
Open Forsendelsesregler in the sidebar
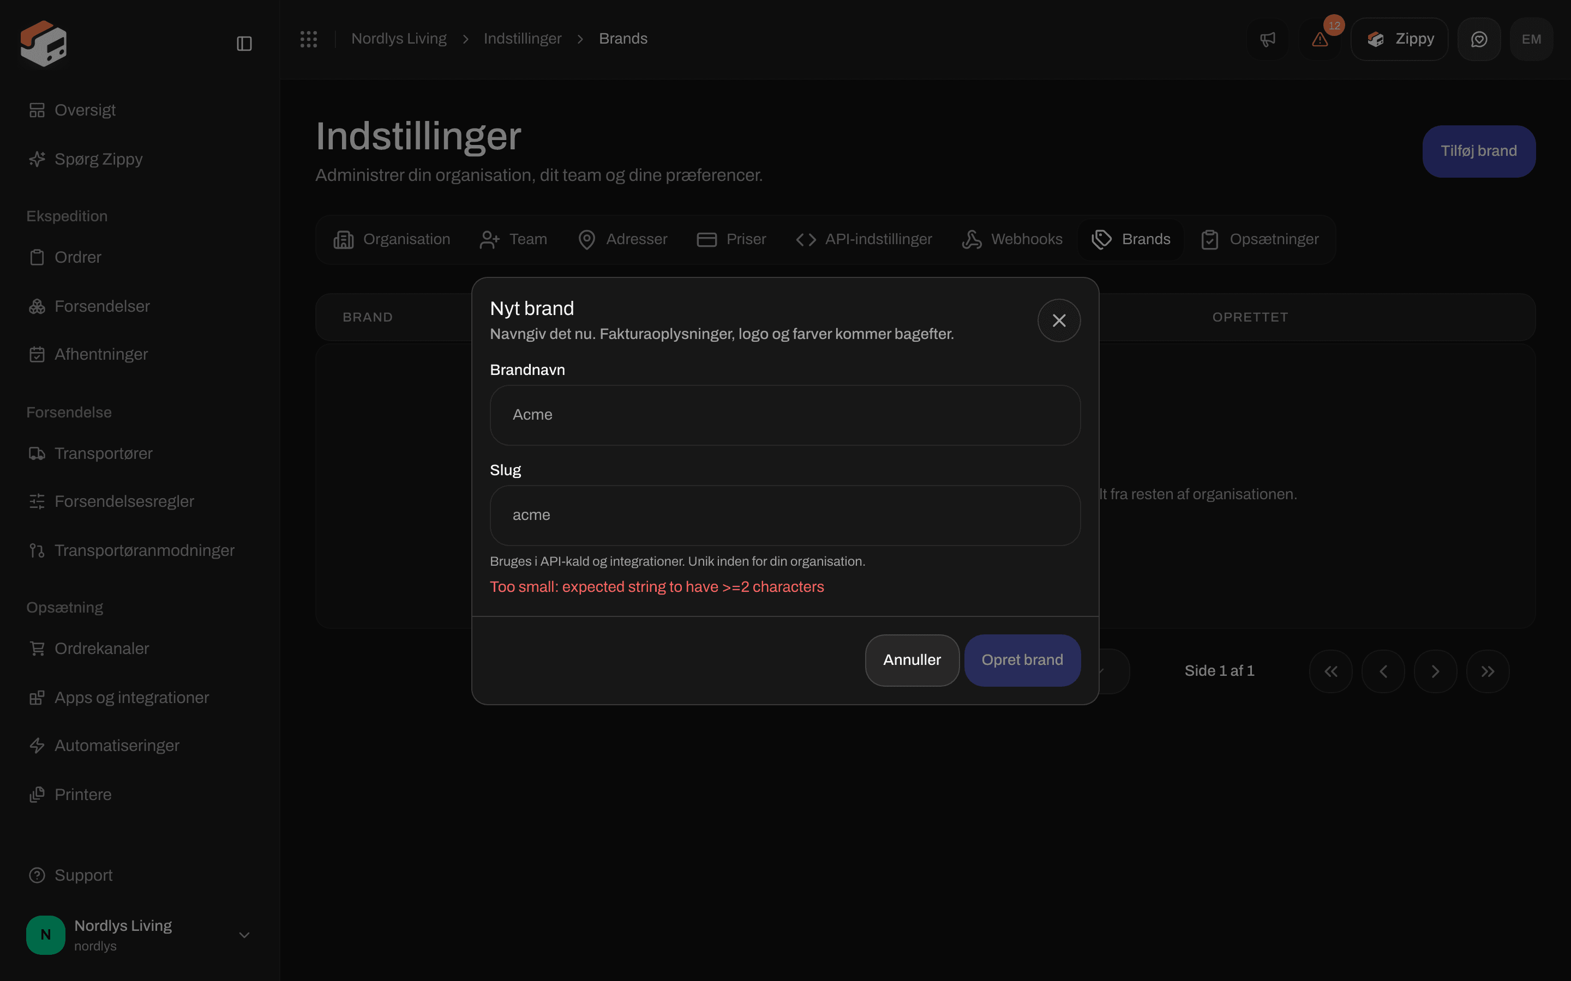click(x=140, y=501)
